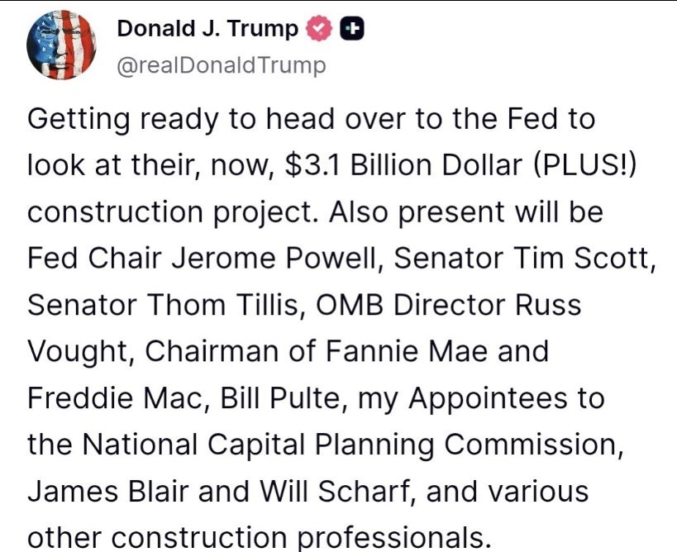Click the "other construction professionals" closing line
The image size is (677, 552).
pos(260,538)
